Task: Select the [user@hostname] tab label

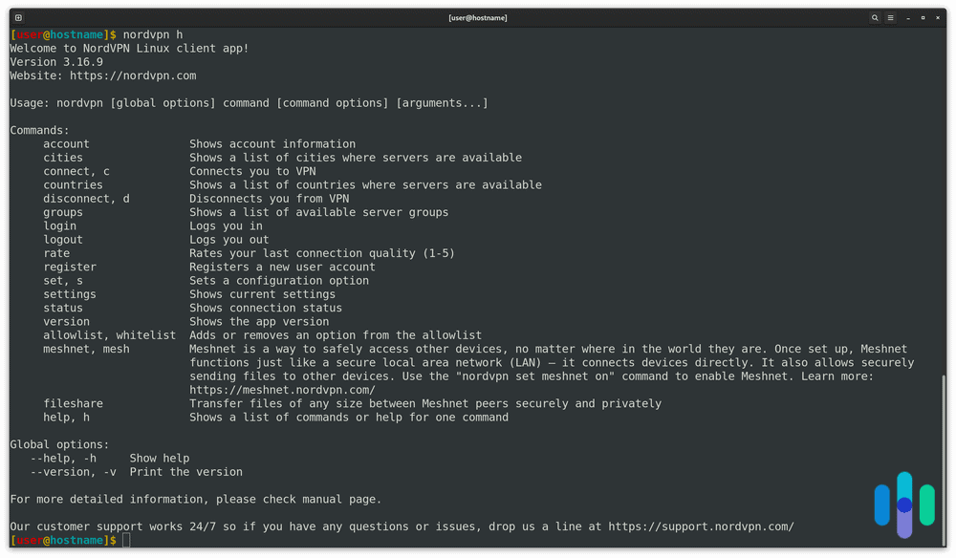Action: click(x=478, y=17)
